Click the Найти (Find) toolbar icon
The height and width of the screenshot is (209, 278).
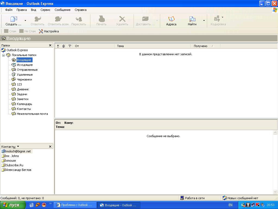192,20
